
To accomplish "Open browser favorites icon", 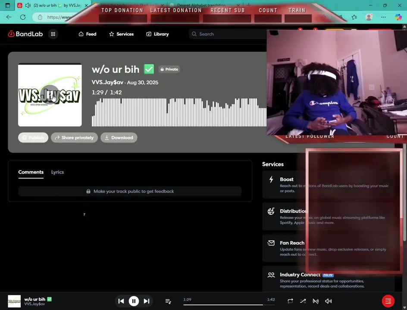I will pos(354,17).
